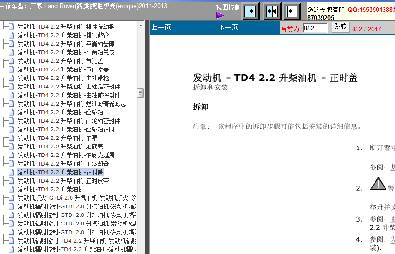Open 发动机-TD4 2.2 升柴油机-凸轮轴
Image resolution: width=395 pixels, height=254 pixels.
(60, 112)
